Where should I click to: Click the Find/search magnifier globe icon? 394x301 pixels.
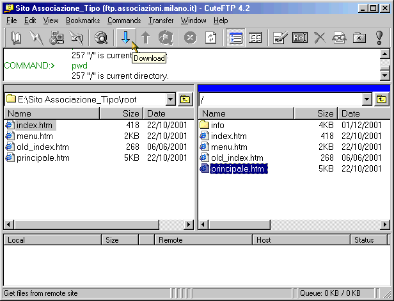tap(101, 38)
